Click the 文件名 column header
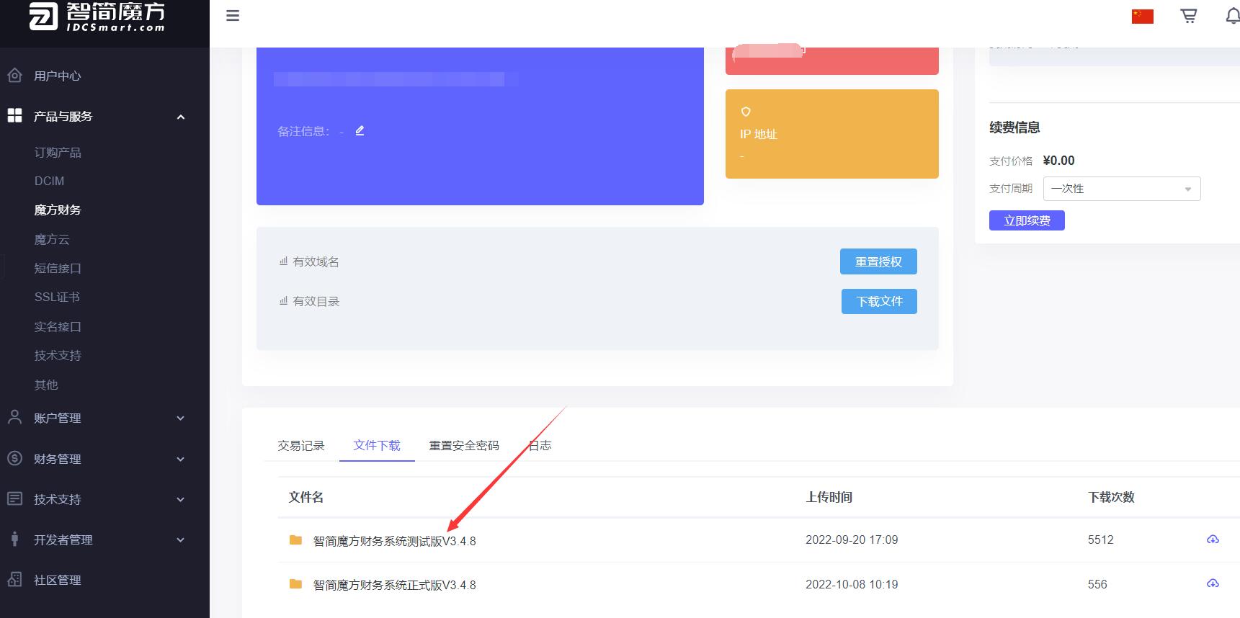The image size is (1240, 618). tap(306, 497)
